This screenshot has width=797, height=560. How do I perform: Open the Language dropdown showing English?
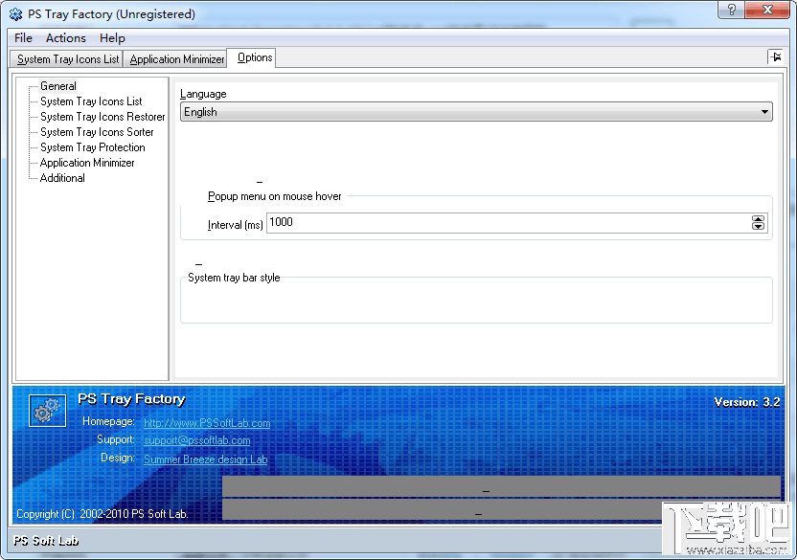point(476,112)
